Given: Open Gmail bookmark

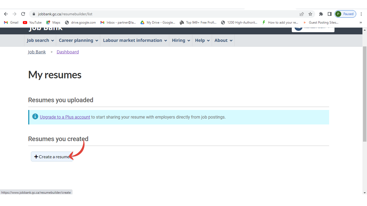Looking at the screenshot, I should [11, 23].
